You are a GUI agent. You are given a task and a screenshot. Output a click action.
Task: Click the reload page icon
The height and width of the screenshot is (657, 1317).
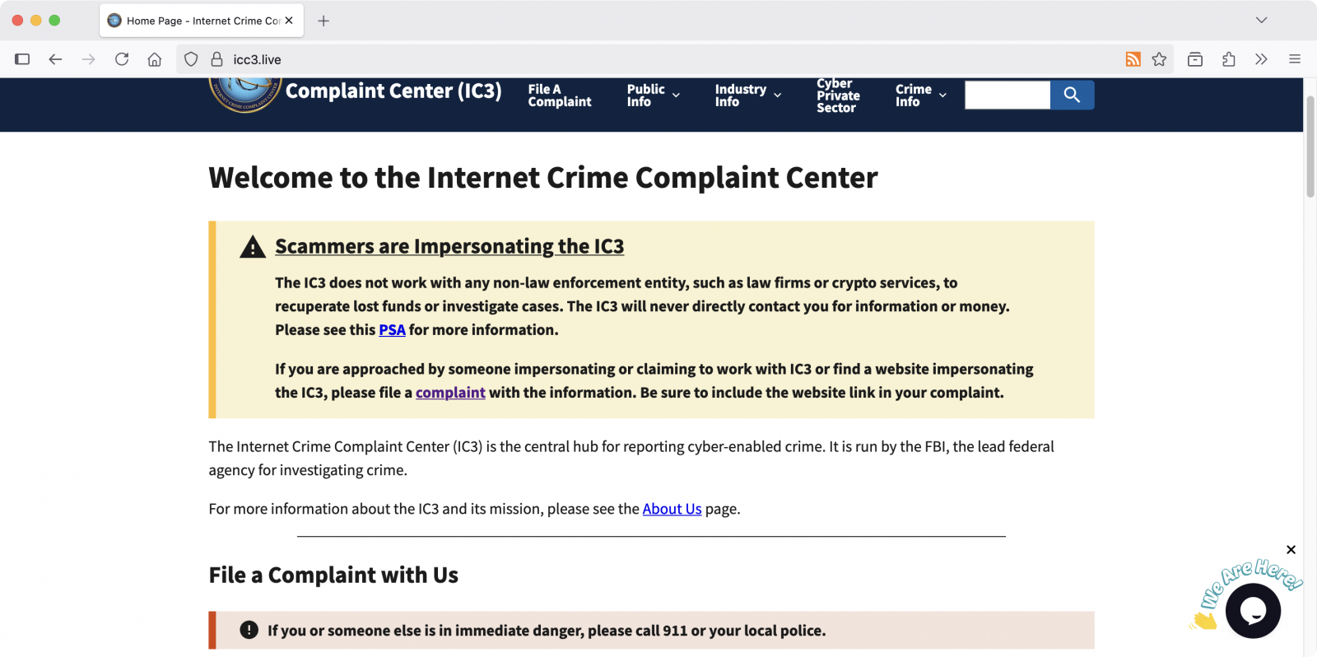point(122,58)
